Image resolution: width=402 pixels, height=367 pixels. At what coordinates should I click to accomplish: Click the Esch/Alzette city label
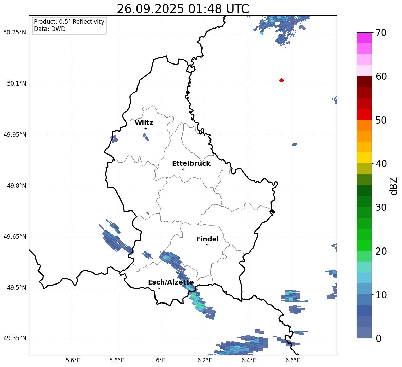tap(171, 282)
